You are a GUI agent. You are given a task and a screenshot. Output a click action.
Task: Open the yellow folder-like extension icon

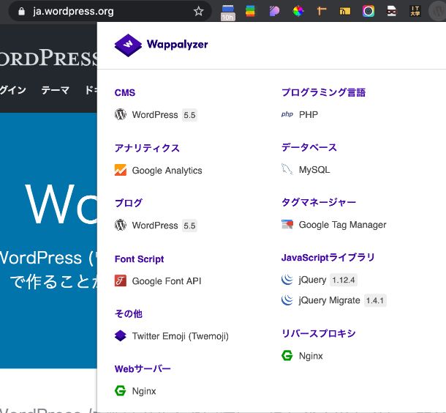tap(345, 12)
